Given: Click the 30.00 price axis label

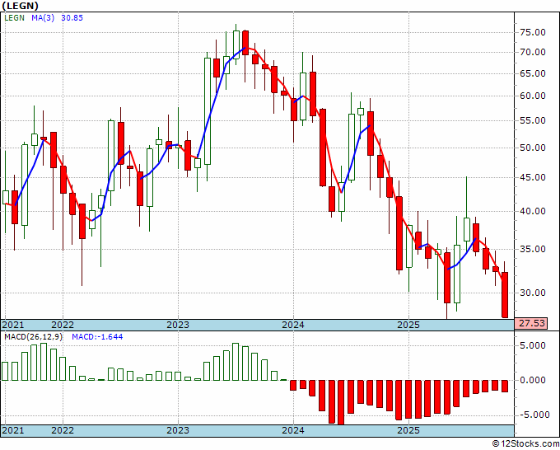Looking at the screenshot, I should pyautogui.click(x=533, y=293).
